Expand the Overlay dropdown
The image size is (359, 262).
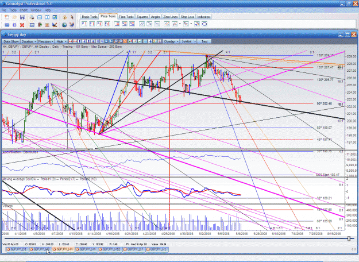point(171,41)
